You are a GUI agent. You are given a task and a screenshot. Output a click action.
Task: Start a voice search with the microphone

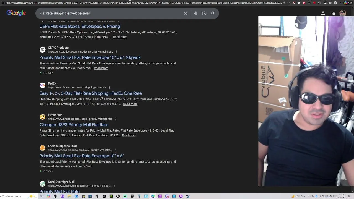click(196, 13)
